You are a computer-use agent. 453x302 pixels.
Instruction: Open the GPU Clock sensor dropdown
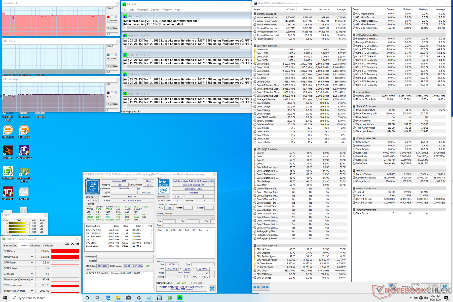[x=32, y=251]
